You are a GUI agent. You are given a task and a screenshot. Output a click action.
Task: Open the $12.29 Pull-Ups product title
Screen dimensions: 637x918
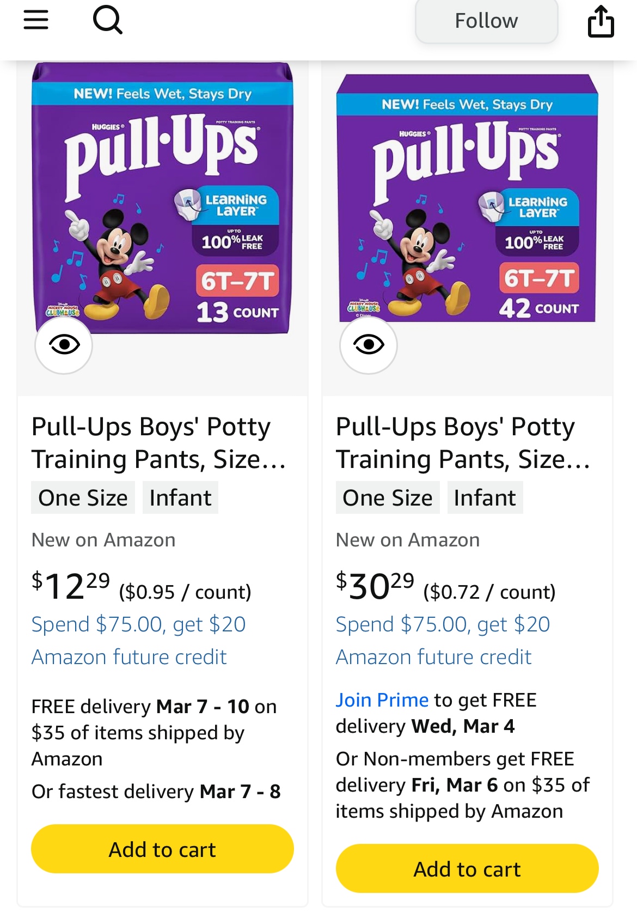tap(158, 442)
